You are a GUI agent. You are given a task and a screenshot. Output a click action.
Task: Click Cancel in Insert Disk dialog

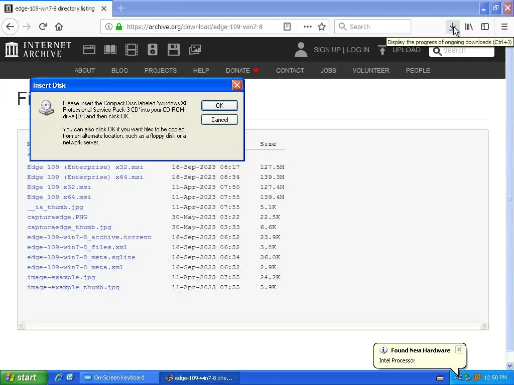coord(220,120)
